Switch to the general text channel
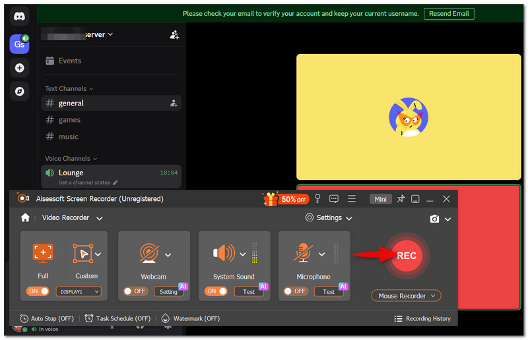Image resolution: width=528 pixels, height=340 pixels. [x=111, y=103]
